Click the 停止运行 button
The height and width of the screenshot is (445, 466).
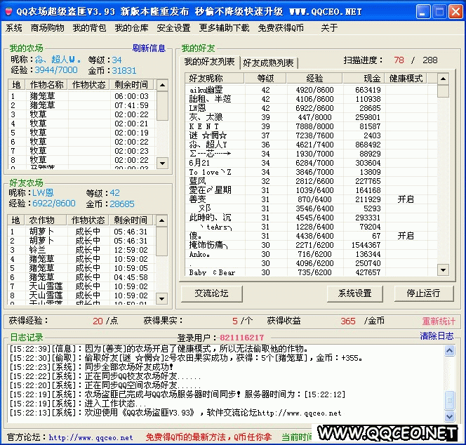424,293
